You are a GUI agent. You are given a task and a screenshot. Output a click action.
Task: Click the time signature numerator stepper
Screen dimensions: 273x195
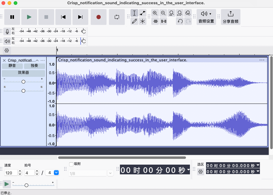[x=37, y=173]
